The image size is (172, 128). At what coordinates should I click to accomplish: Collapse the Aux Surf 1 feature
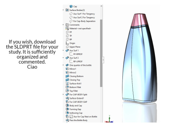[x=63, y=50]
